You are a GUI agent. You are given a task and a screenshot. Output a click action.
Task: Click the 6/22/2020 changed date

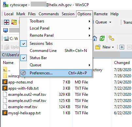pyautogui.click(x=123, y=113)
